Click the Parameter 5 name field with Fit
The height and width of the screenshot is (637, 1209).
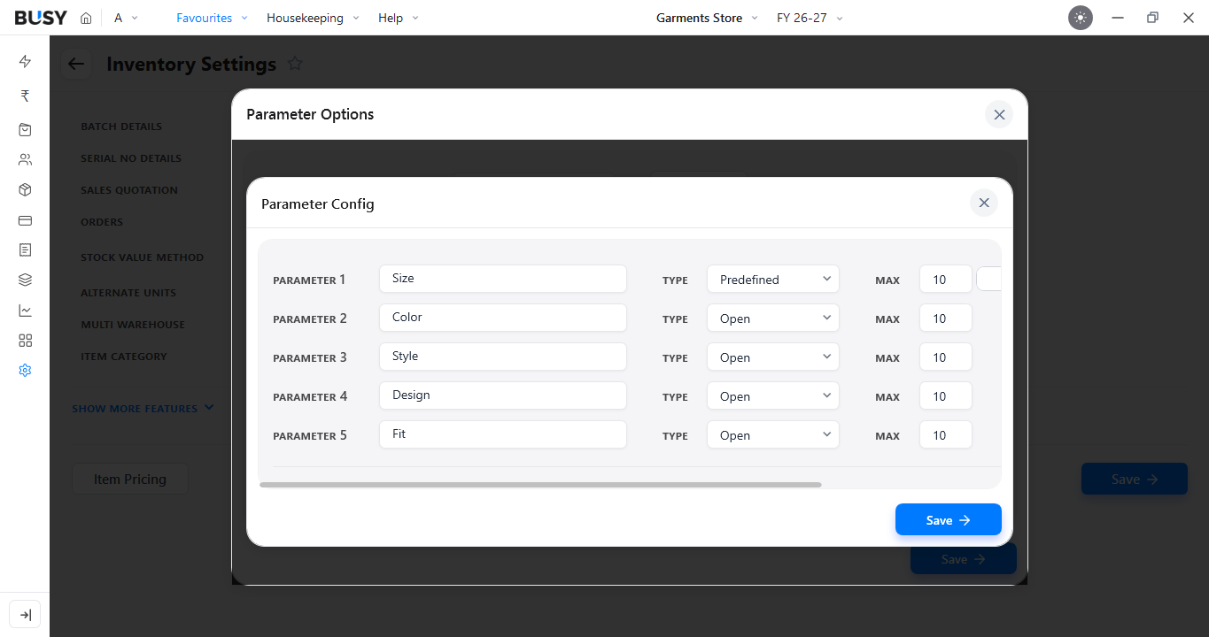point(503,434)
